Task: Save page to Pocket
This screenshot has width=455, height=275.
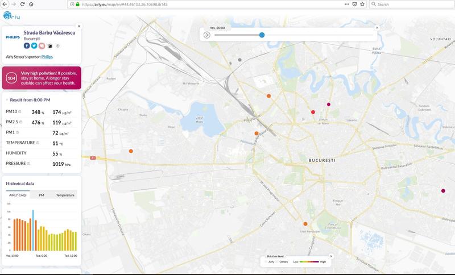Action: [x=354, y=4]
